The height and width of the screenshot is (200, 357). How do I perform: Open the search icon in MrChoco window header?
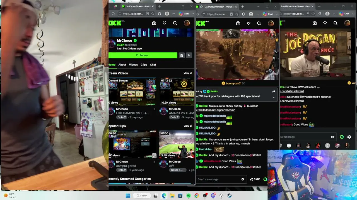coord(175,23)
